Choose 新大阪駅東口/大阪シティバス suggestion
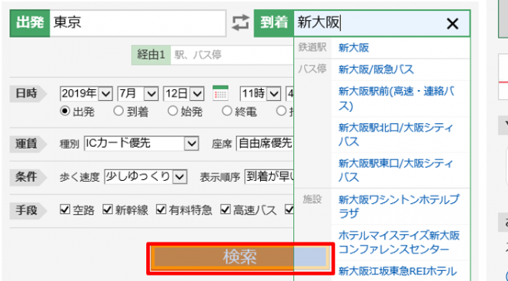Image resolution: width=508 pixels, height=281 pixels. 396,170
